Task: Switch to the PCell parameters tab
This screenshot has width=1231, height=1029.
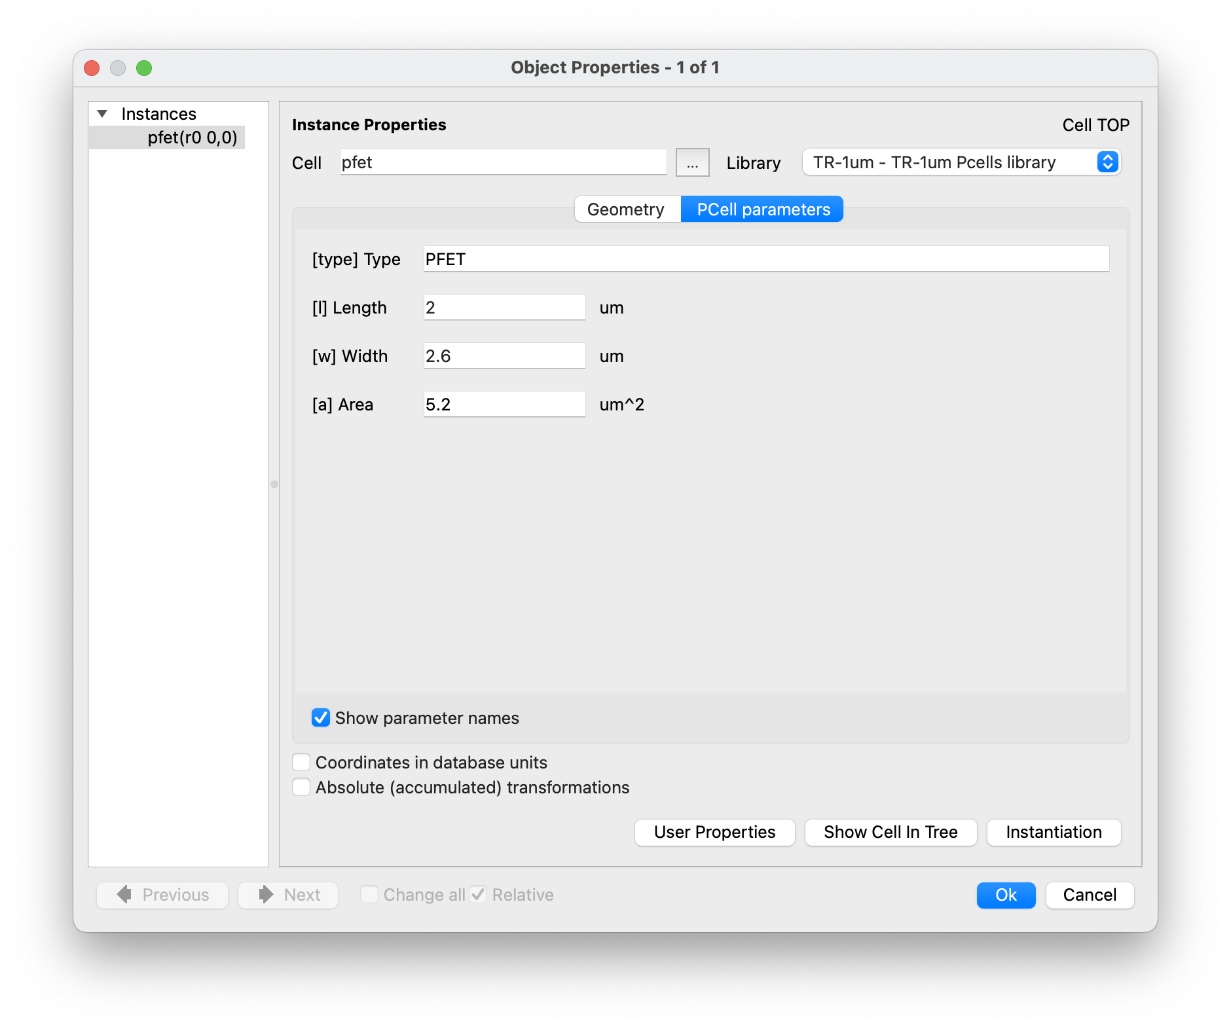Action: 763,209
